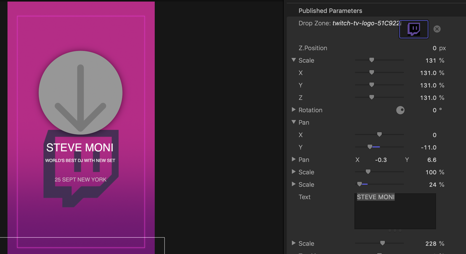Click the slider handle for Scale 100 %
Viewport: 466px width, 254px height.
click(x=368, y=172)
